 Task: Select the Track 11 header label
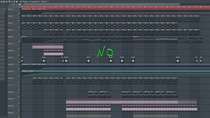pos(11,71)
